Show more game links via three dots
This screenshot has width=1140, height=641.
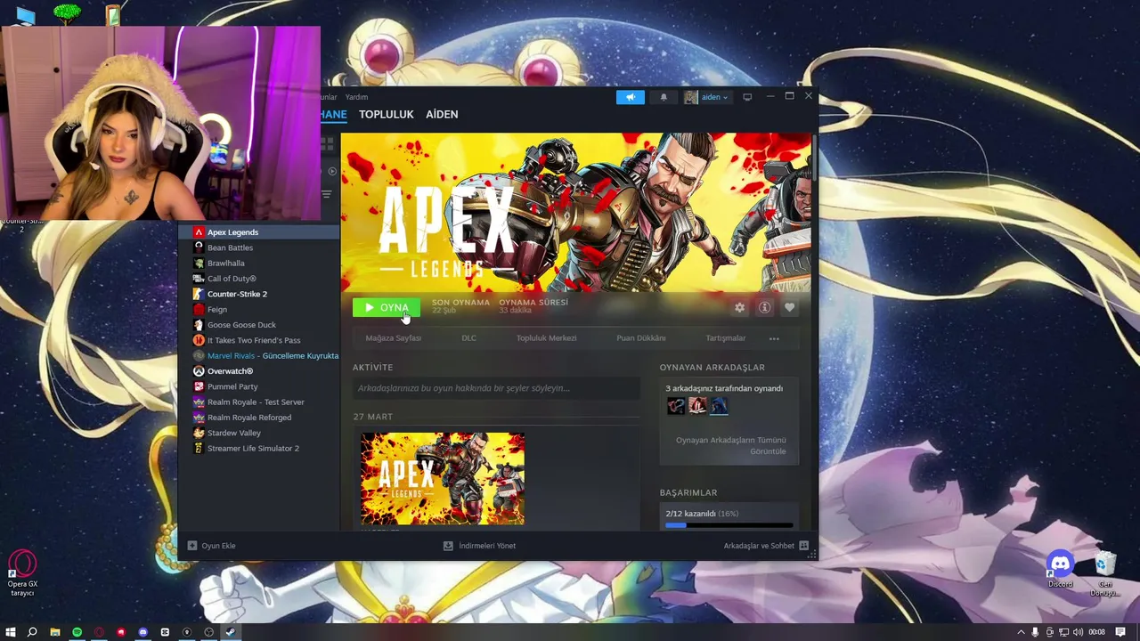click(774, 338)
